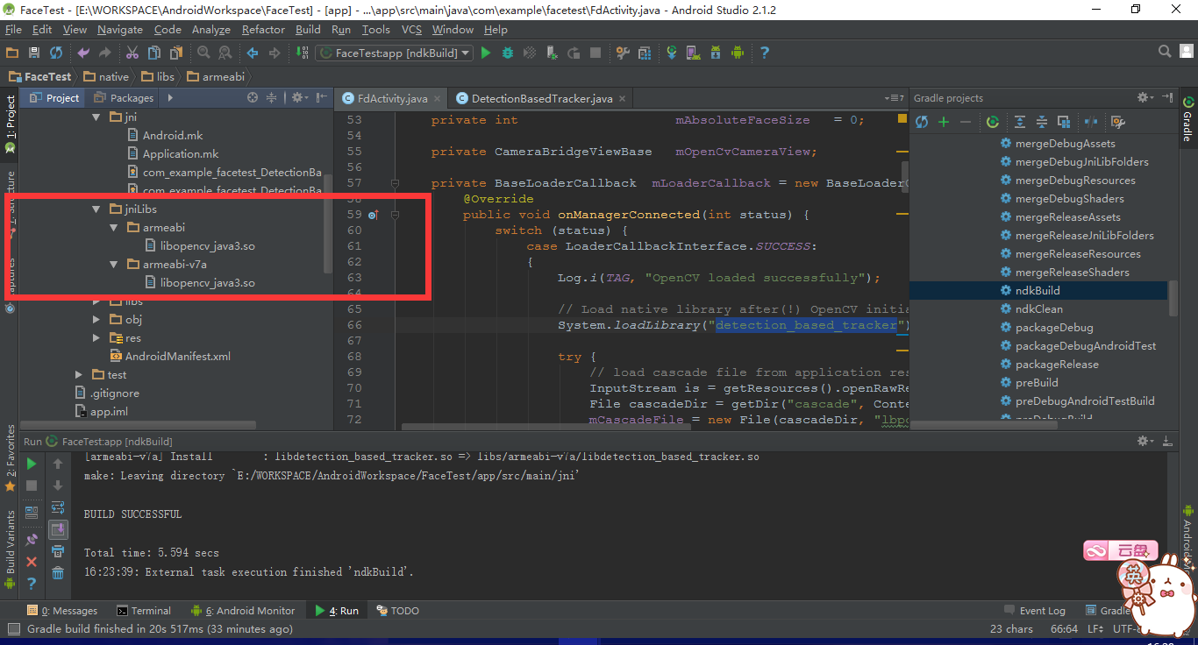Expand the res folder
1198x645 pixels.
point(96,338)
